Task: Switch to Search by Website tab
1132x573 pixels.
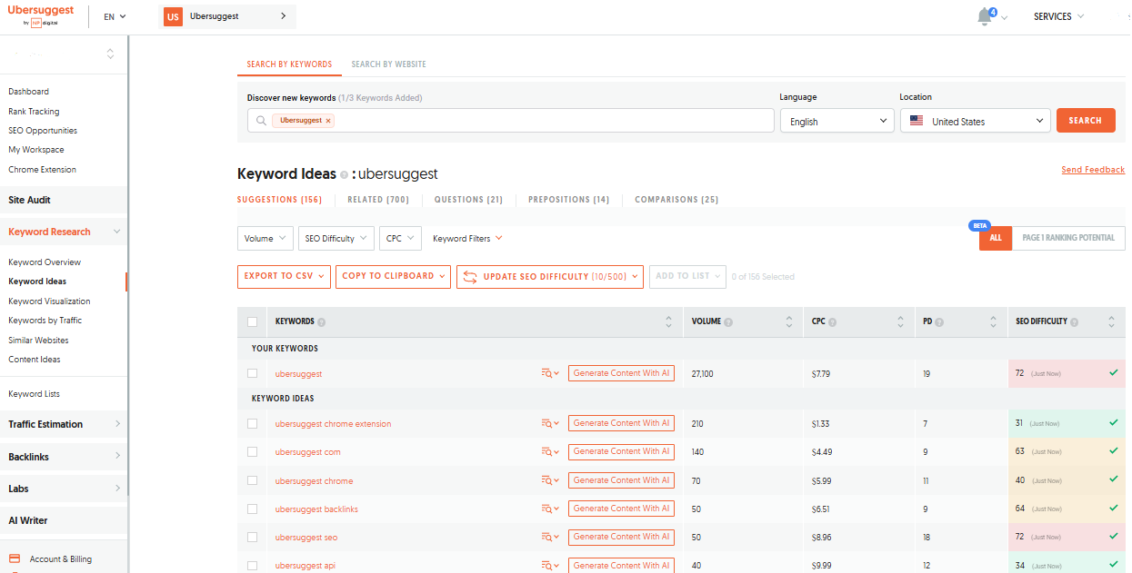Action: point(388,64)
